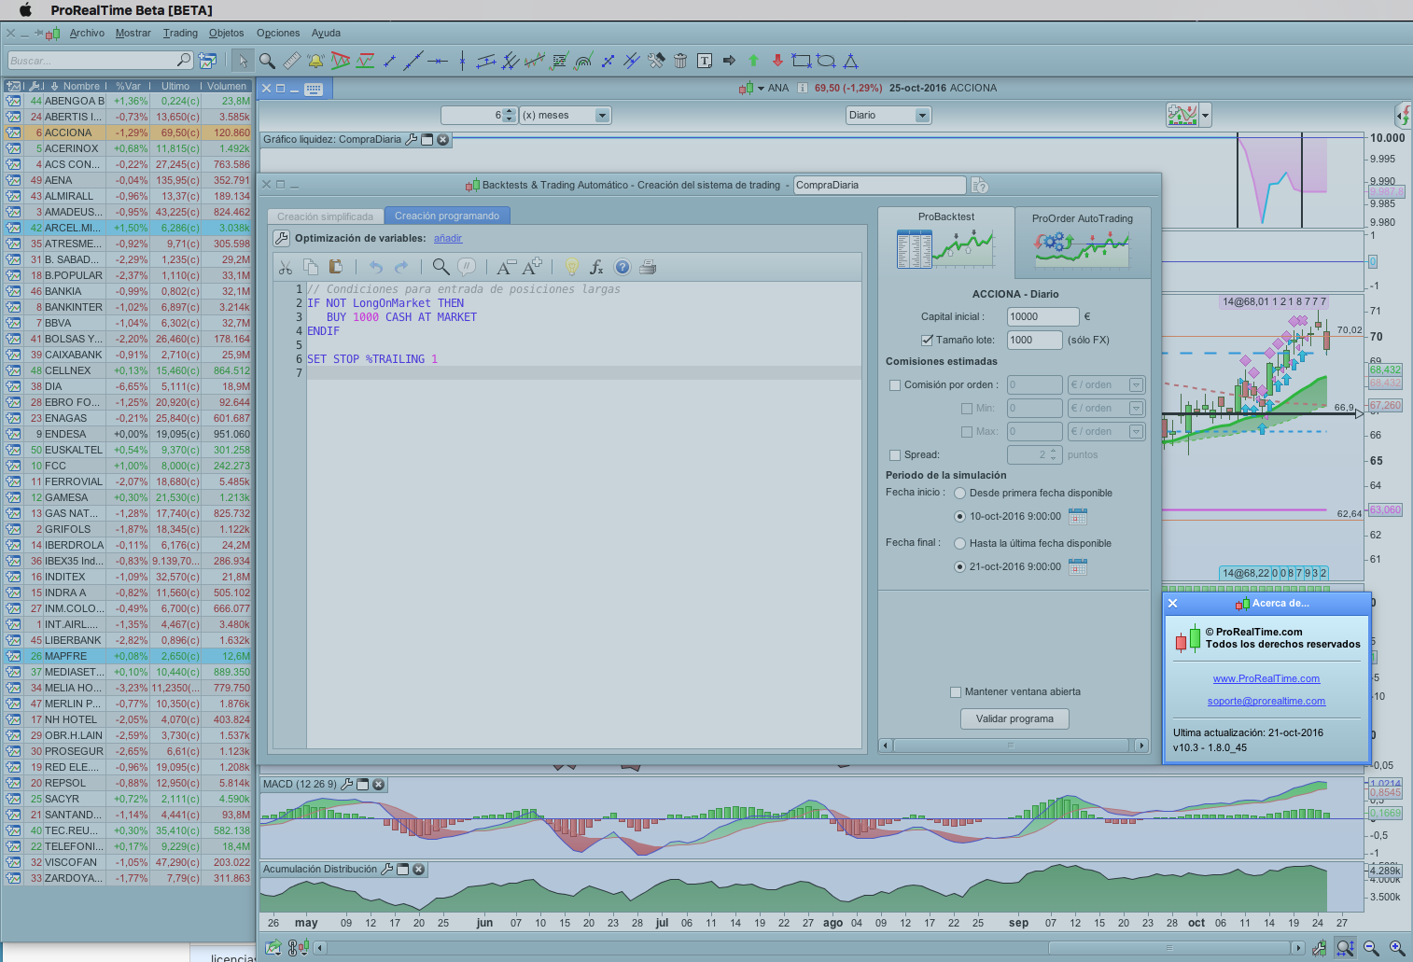Open the Trading menu

(180, 33)
